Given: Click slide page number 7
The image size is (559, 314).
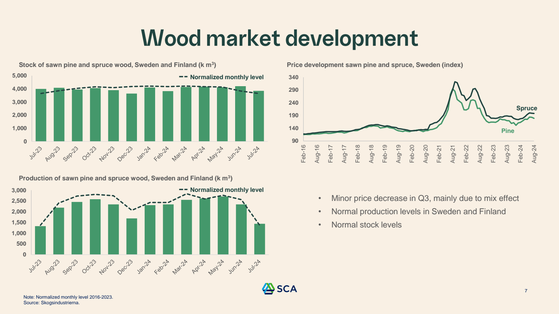Looking at the screenshot, I should (526, 291).
